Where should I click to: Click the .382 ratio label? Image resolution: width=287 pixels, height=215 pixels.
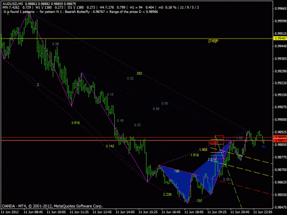(139, 73)
